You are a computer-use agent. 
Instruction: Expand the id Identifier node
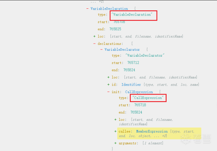pos(108,85)
